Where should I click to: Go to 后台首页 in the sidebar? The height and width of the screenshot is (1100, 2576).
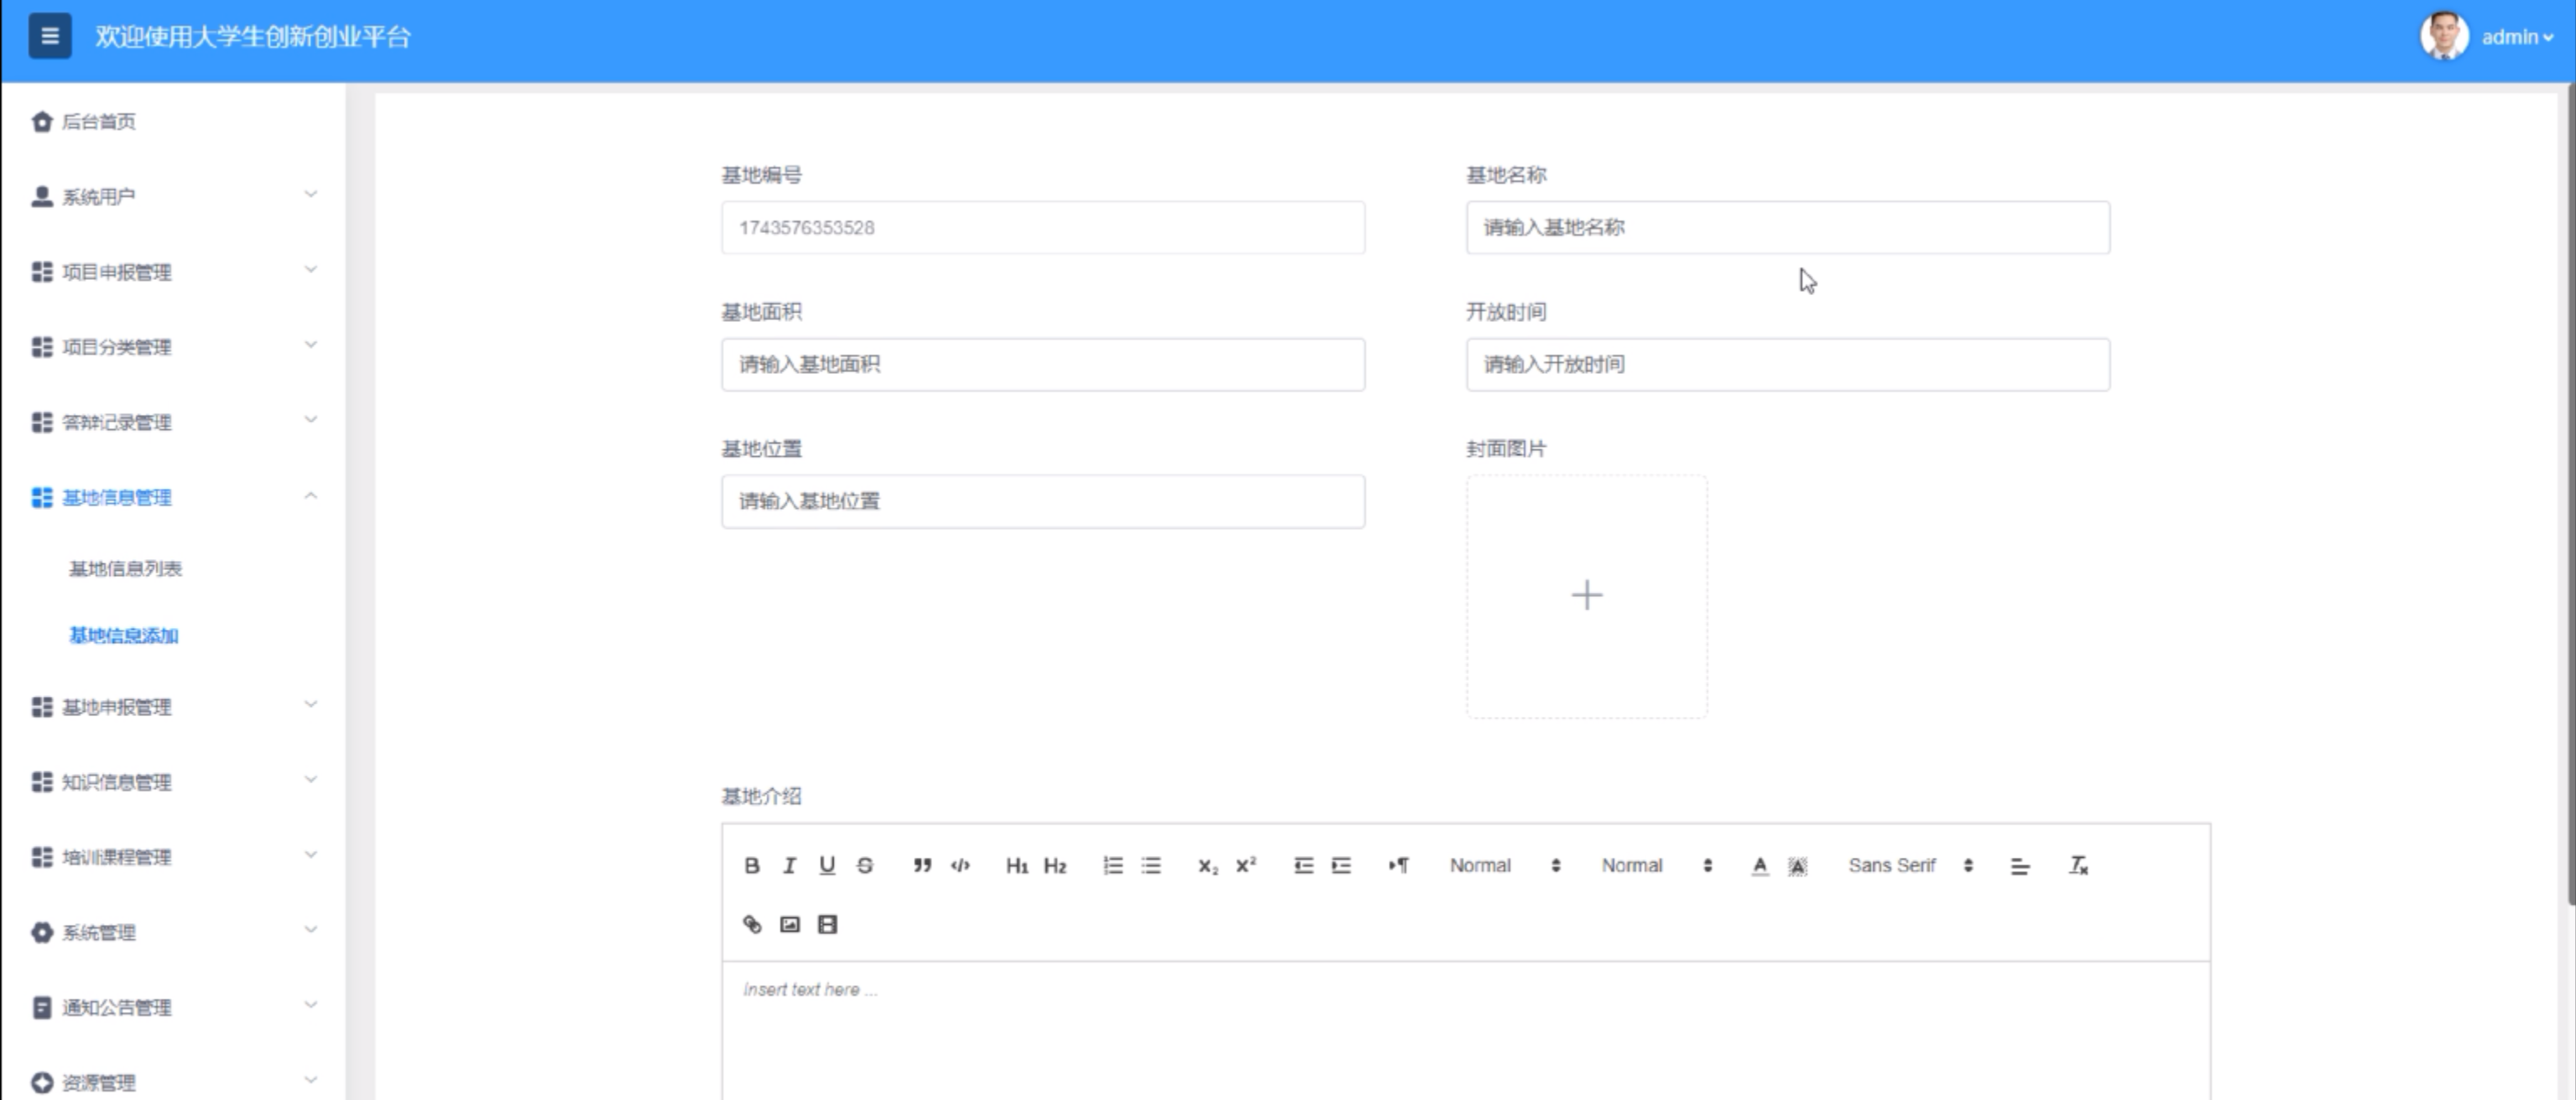tap(98, 122)
